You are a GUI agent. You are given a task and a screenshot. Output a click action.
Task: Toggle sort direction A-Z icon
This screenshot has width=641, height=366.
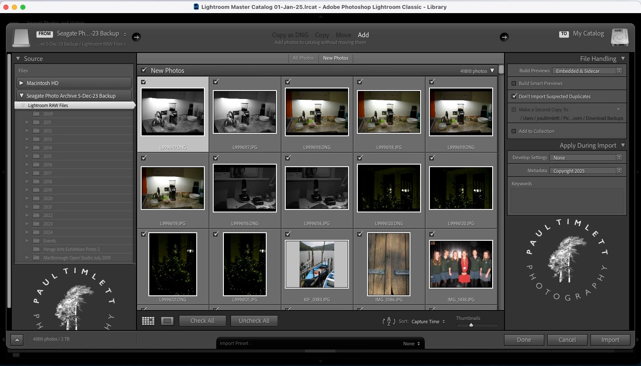tap(389, 322)
